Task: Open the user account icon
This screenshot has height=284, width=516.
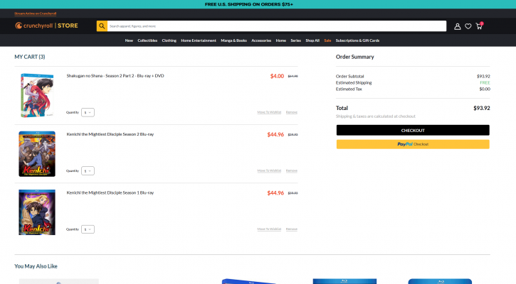Action: tap(458, 26)
